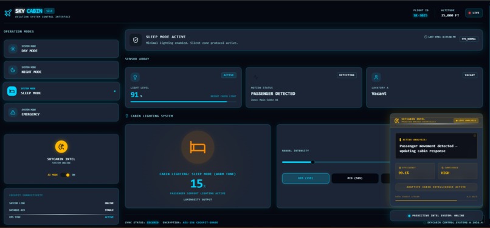Viewport: 490px width, 228px height.
Task: Click the Efficiency icon in Intel panel
Action: [x=399, y=168]
